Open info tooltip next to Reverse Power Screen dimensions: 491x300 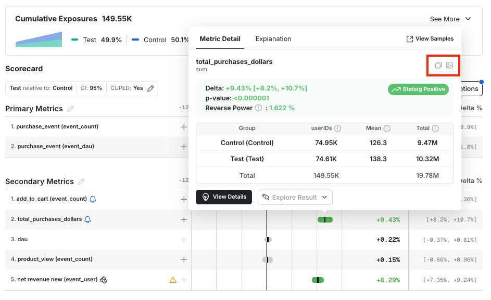coord(258,108)
